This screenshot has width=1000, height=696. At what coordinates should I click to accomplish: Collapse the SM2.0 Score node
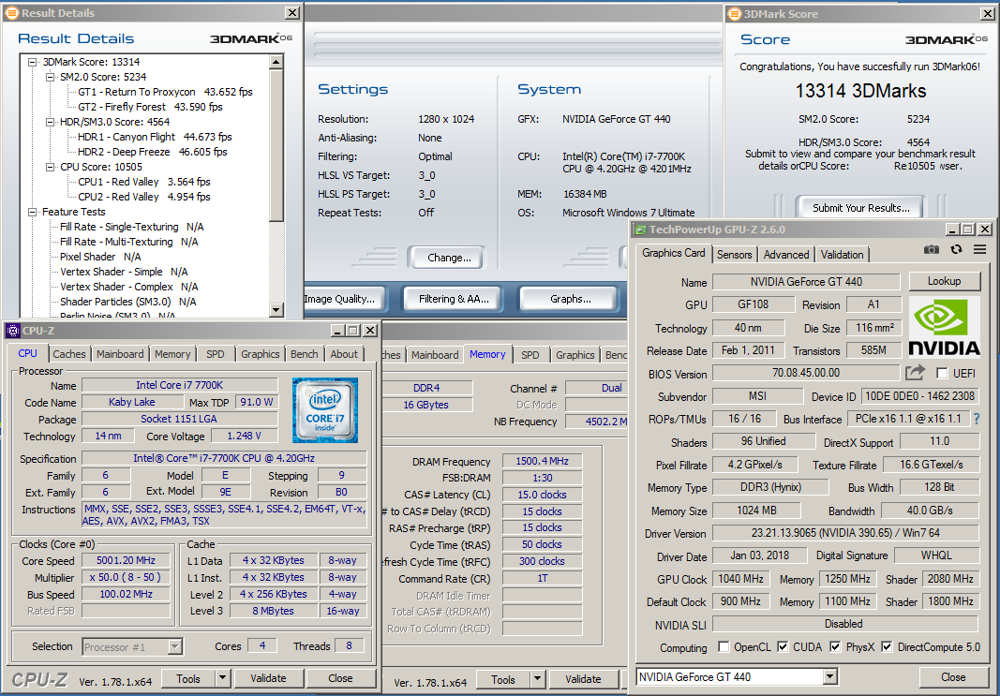click(x=50, y=77)
